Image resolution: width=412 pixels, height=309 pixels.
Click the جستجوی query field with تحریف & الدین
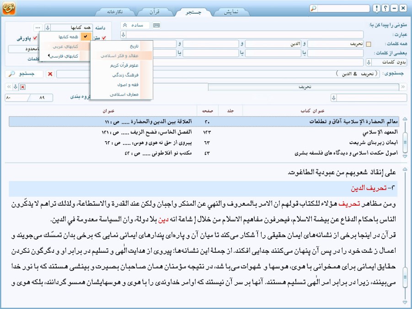point(218,74)
